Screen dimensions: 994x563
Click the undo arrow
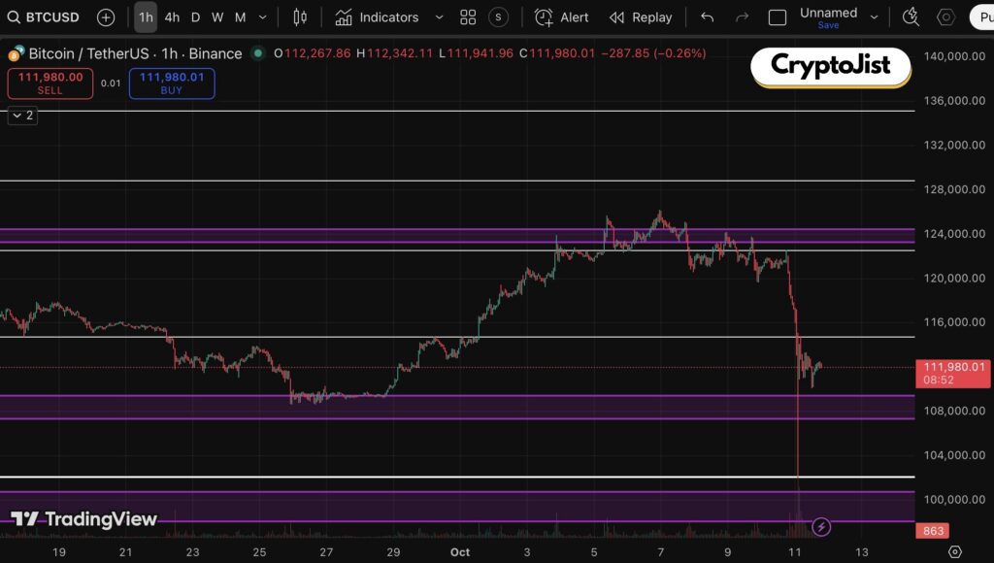click(x=708, y=17)
